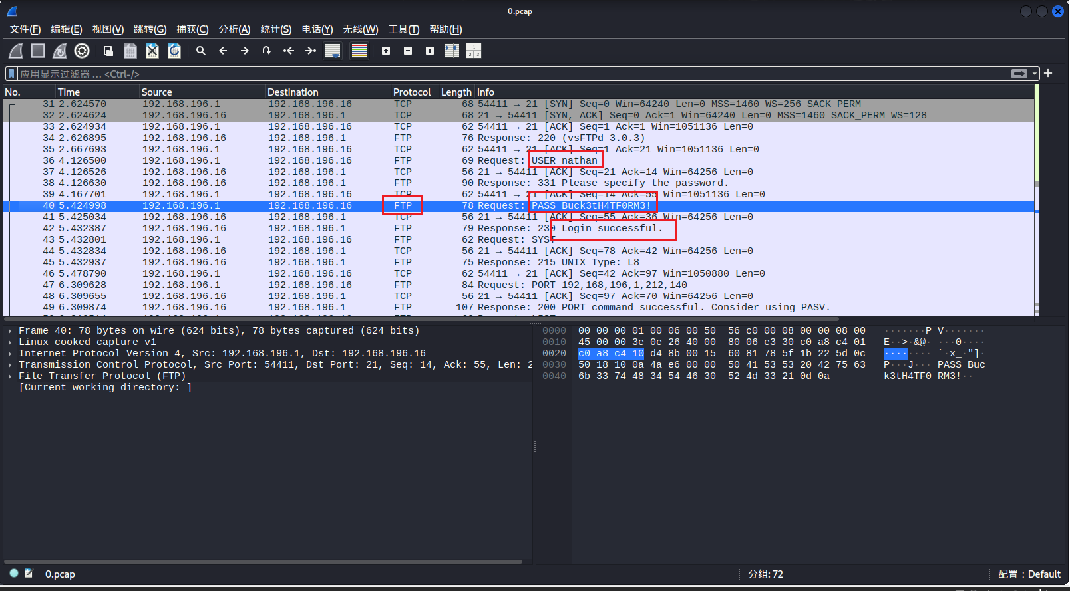
Task: Toggle packet list colorization
Action: 359,51
